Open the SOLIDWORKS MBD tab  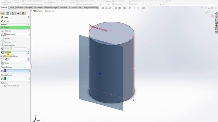pos(75,7)
